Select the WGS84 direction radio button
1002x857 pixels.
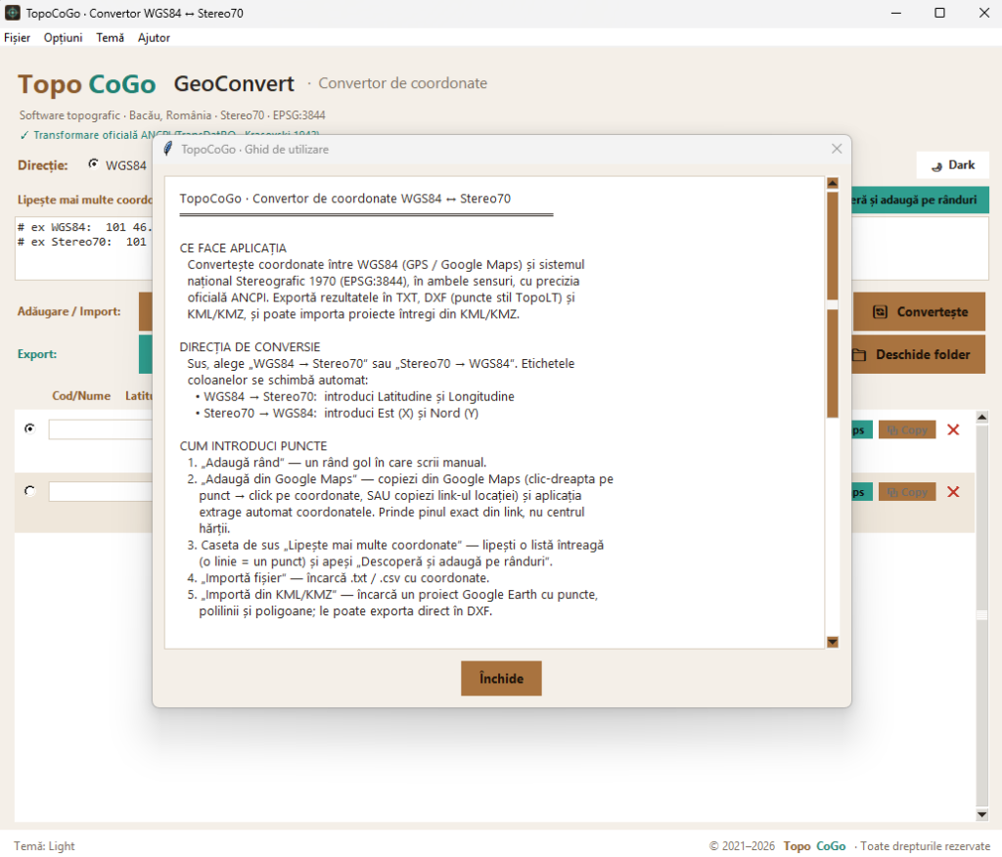click(93, 164)
